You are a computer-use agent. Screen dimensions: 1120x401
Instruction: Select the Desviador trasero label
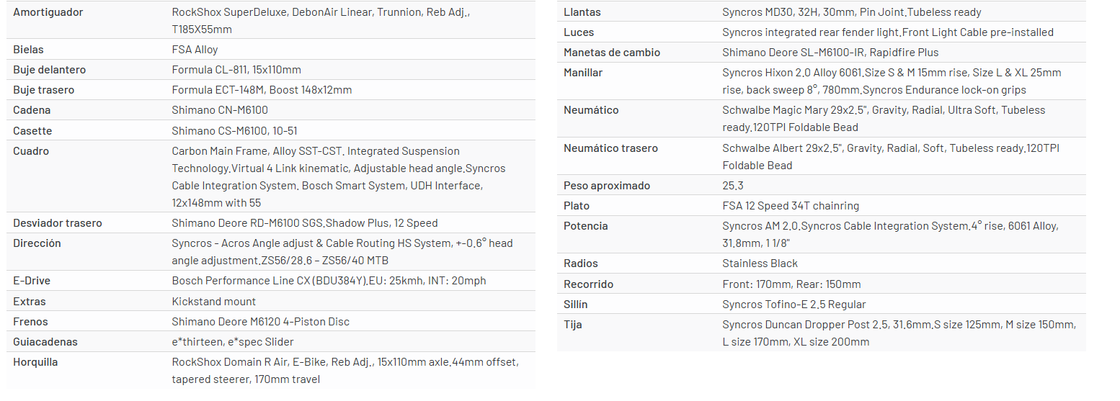pos(58,223)
